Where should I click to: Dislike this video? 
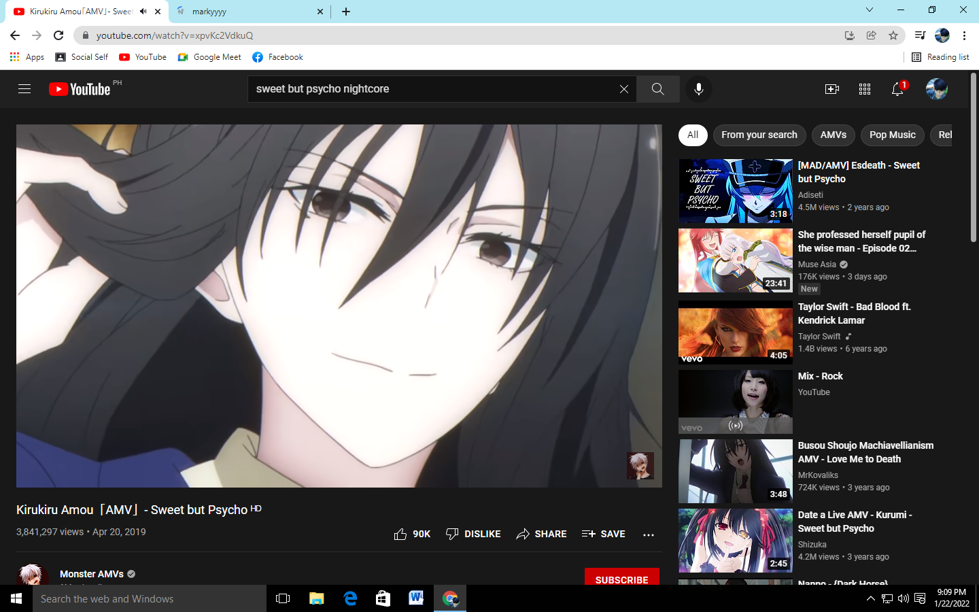click(x=473, y=534)
